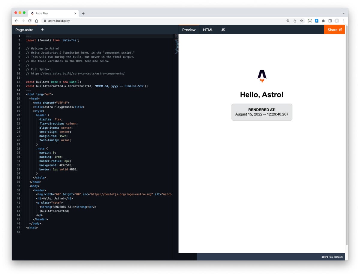
Task: Click the <html lang="en"> line
Action: click(x=39, y=94)
